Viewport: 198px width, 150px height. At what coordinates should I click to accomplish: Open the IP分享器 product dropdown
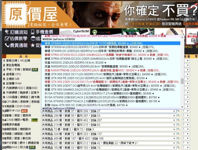click(109, 143)
